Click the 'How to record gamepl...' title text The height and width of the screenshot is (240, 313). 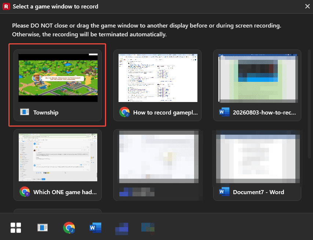point(165,112)
